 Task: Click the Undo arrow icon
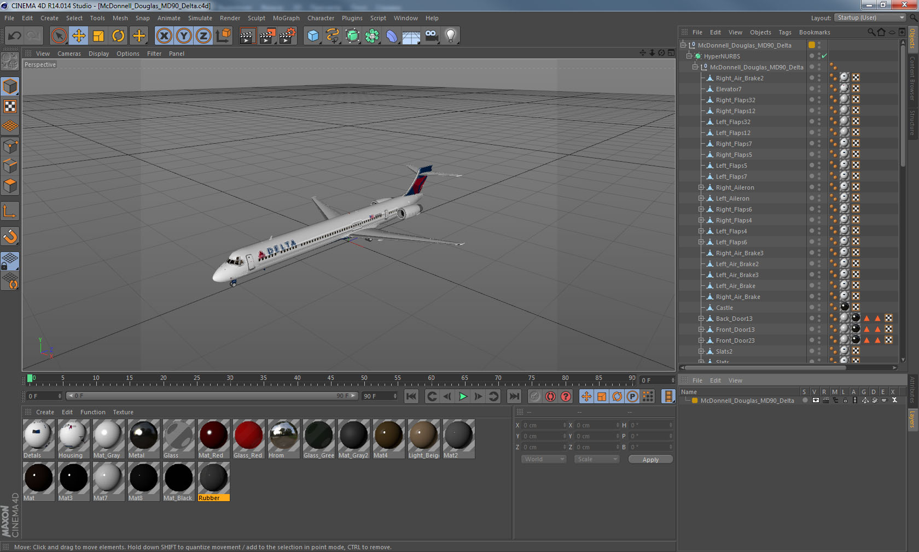pyautogui.click(x=15, y=36)
